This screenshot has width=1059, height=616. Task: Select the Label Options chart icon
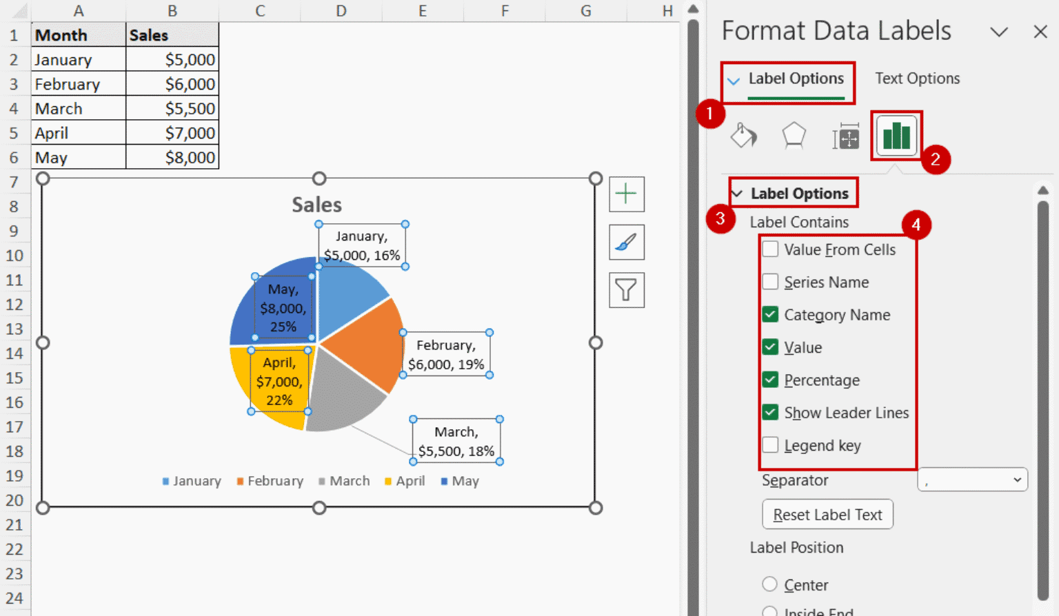896,135
